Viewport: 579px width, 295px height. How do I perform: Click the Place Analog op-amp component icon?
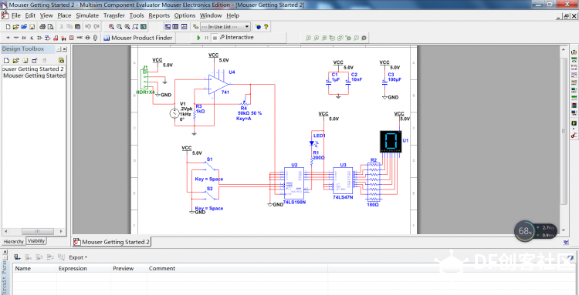click(40, 38)
